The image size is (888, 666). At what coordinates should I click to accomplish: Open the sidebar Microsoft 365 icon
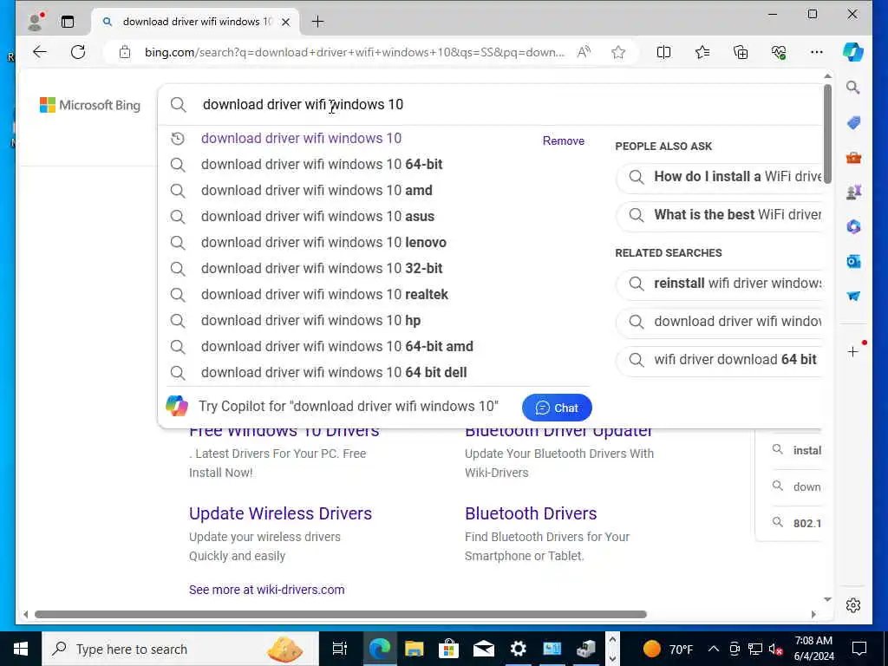coord(853,226)
